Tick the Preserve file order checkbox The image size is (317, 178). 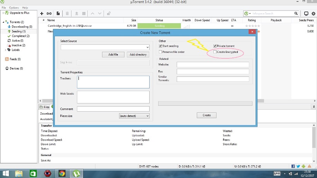point(161,52)
